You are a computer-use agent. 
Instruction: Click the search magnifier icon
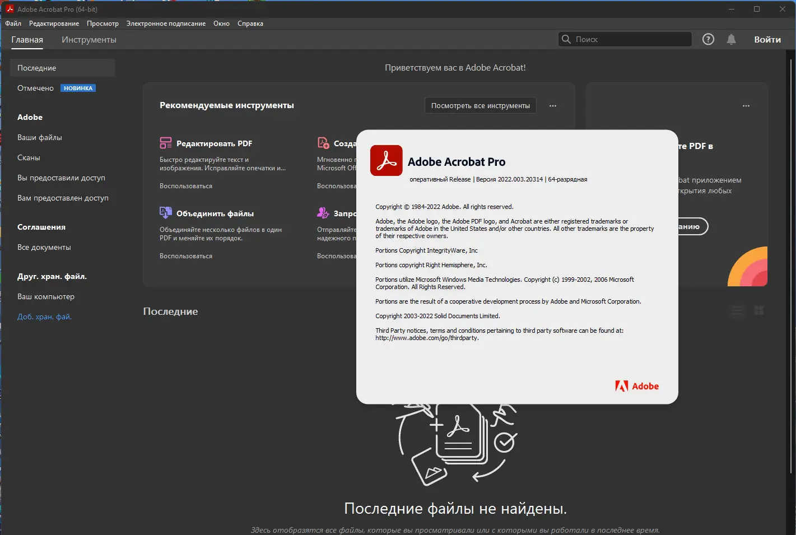coord(566,39)
